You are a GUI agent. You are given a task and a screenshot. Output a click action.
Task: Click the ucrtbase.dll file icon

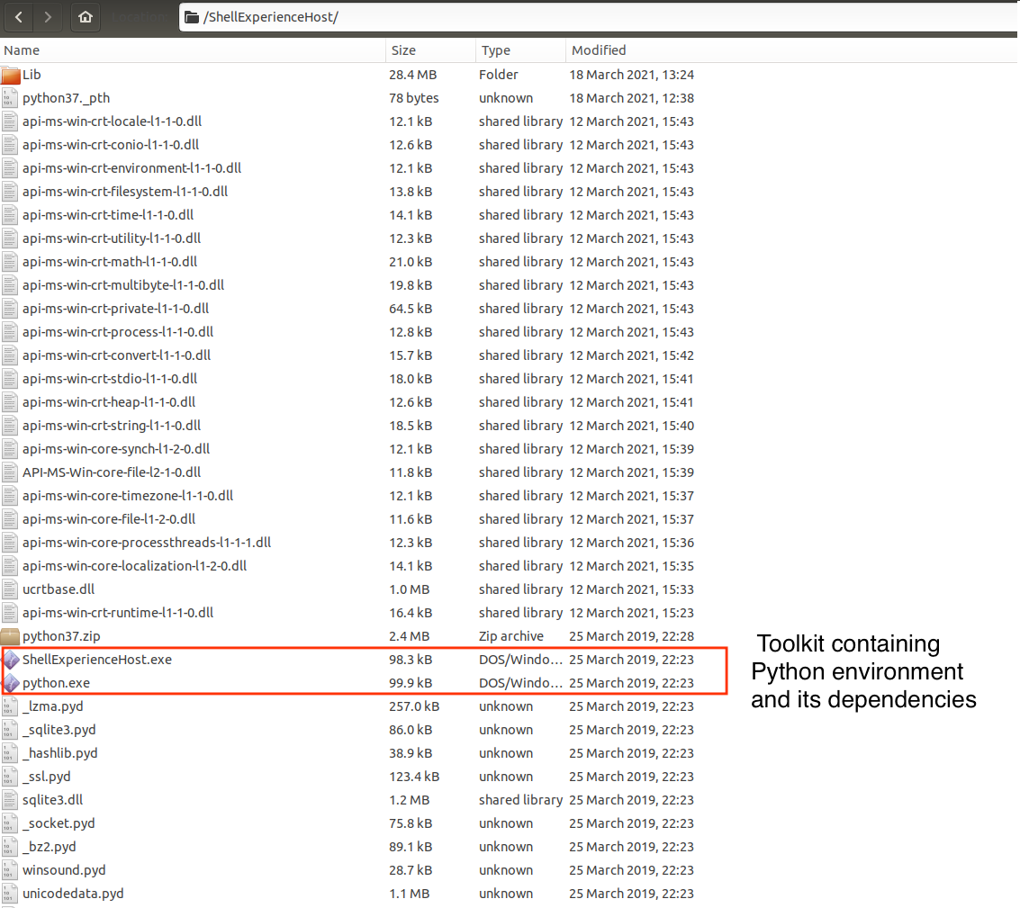[x=10, y=590]
